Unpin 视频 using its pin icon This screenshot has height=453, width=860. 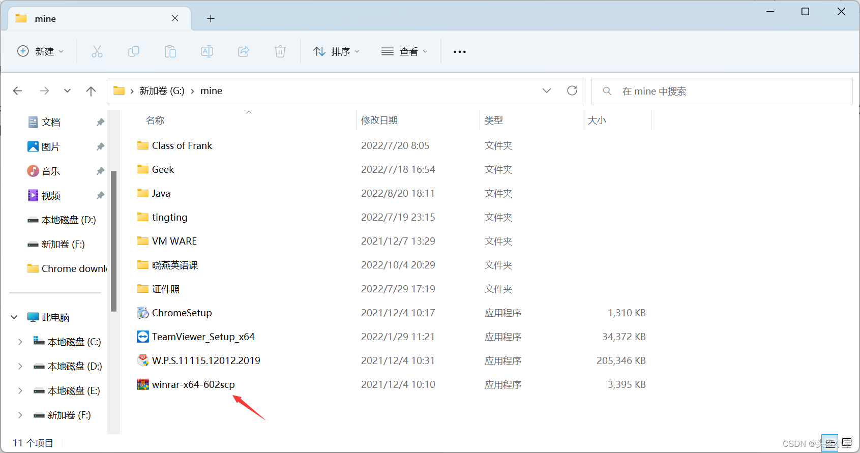pyautogui.click(x=100, y=195)
